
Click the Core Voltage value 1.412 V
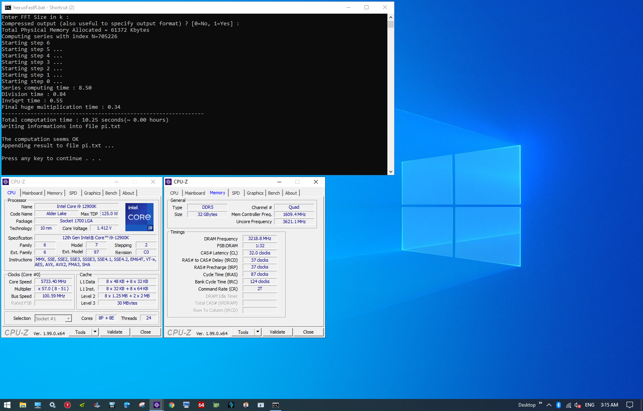[104, 228]
